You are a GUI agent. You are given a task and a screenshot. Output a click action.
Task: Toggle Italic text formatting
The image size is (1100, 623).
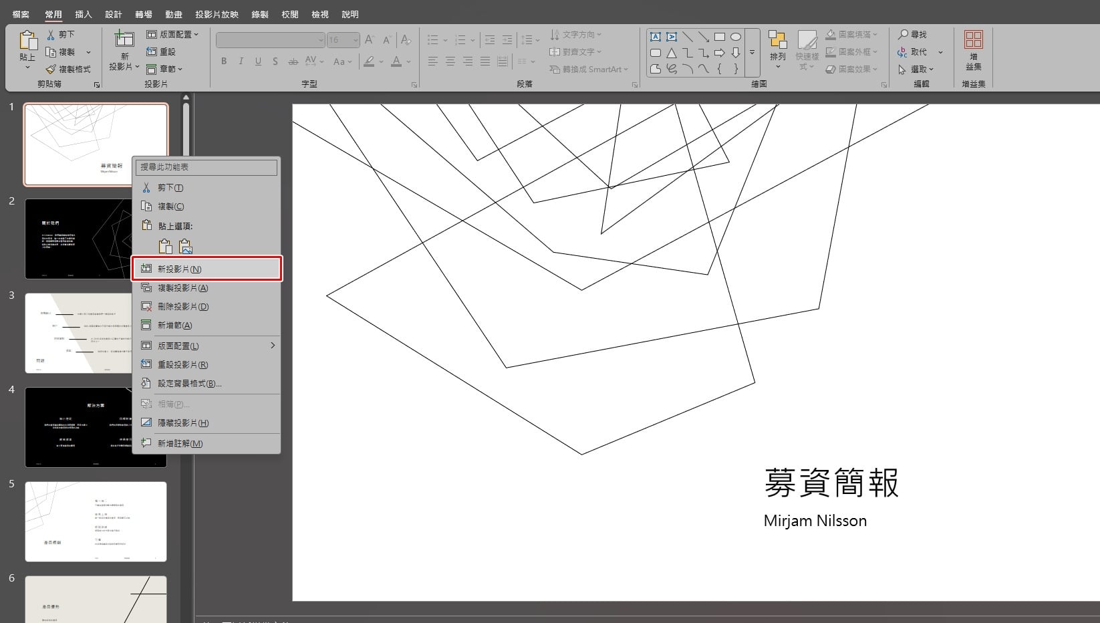pyautogui.click(x=241, y=61)
